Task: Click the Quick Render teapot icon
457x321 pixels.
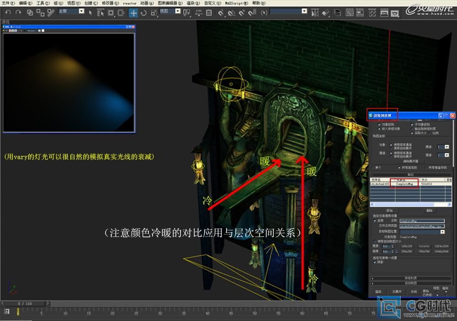Action: (395, 13)
